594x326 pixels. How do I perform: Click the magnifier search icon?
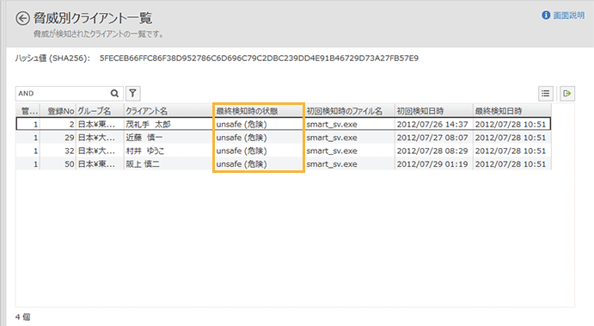click(114, 93)
